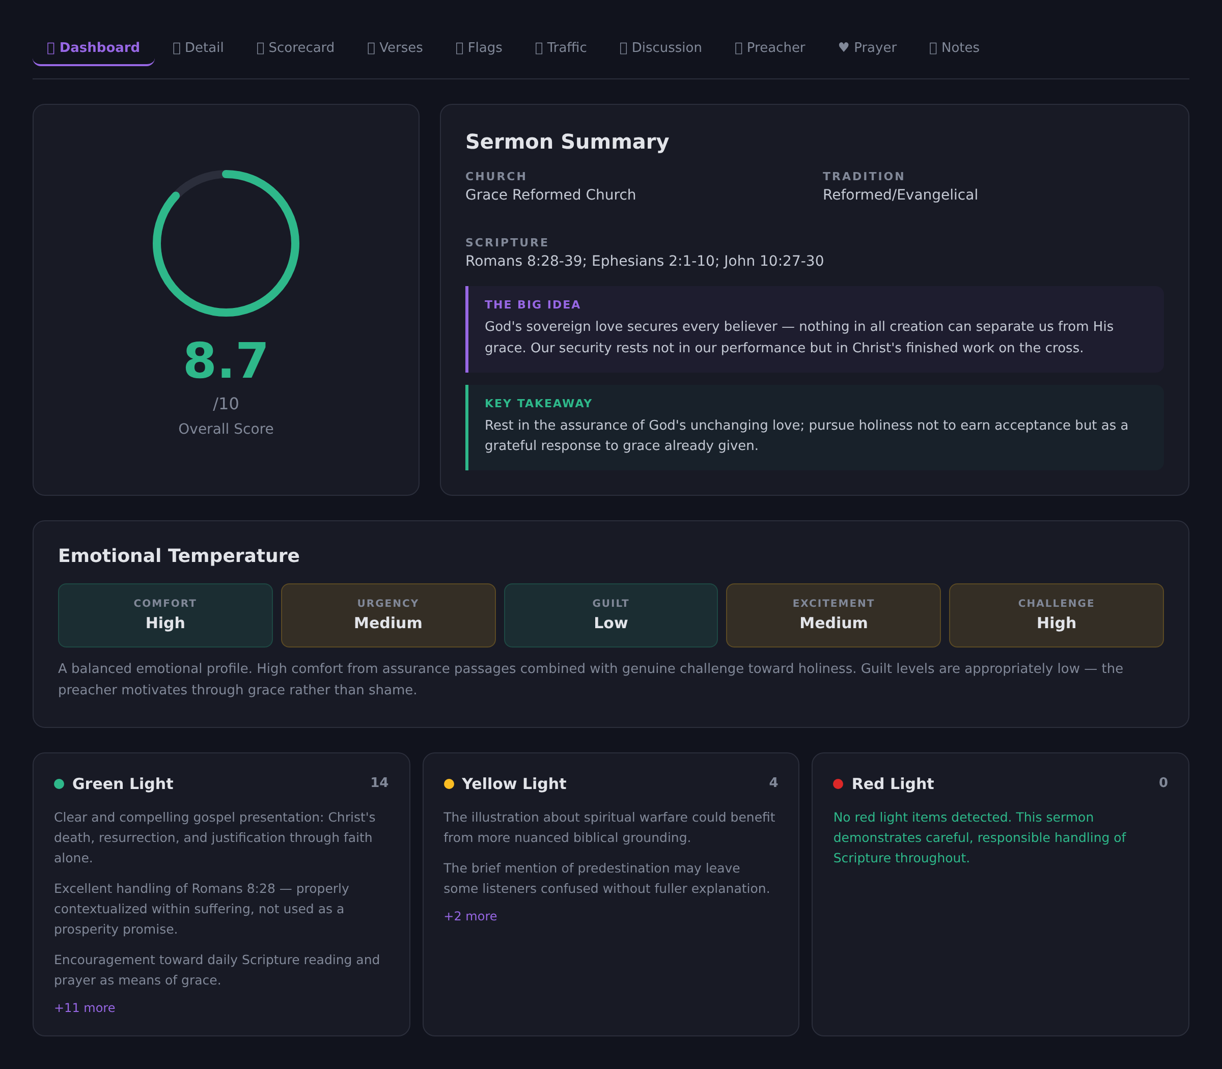Select the Challenge High card

coord(1056,615)
